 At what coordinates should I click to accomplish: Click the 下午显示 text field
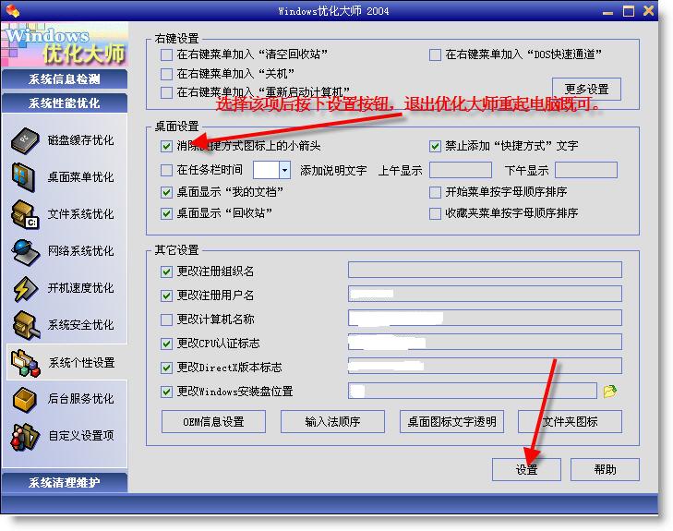(x=586, y=170)
